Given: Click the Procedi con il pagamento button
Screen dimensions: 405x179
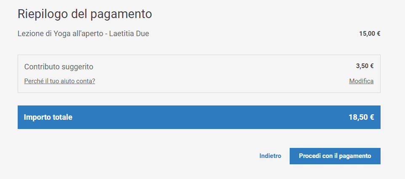Looking at the screenshot, I should point(335,156).
